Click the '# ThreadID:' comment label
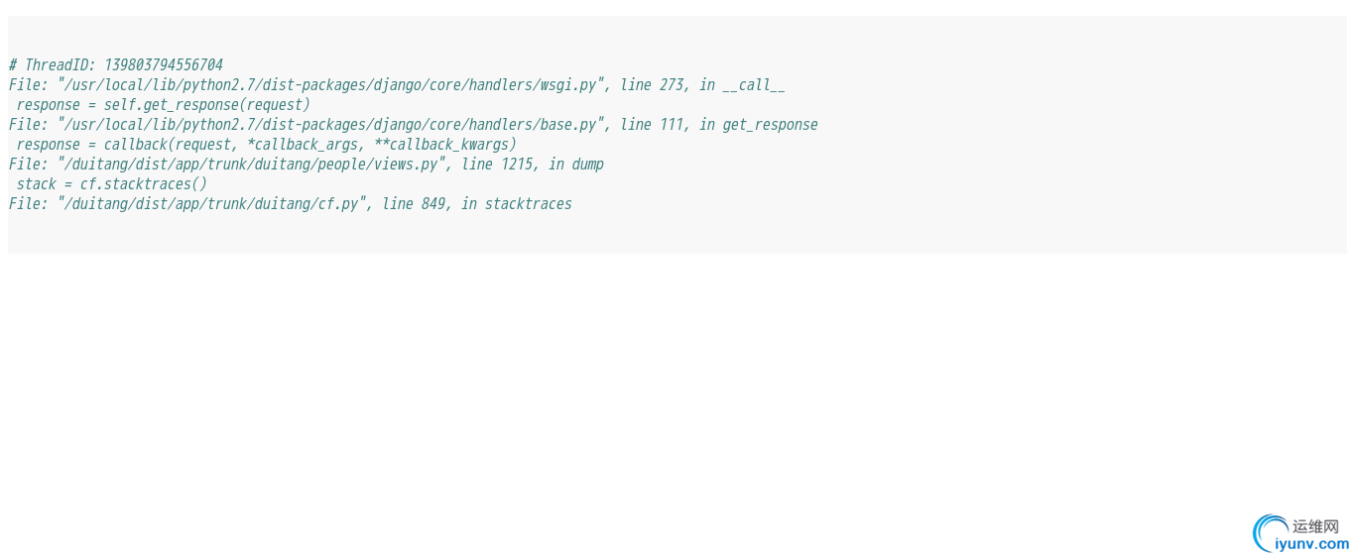Screen dimensions: 1355x560 point(53,65)
